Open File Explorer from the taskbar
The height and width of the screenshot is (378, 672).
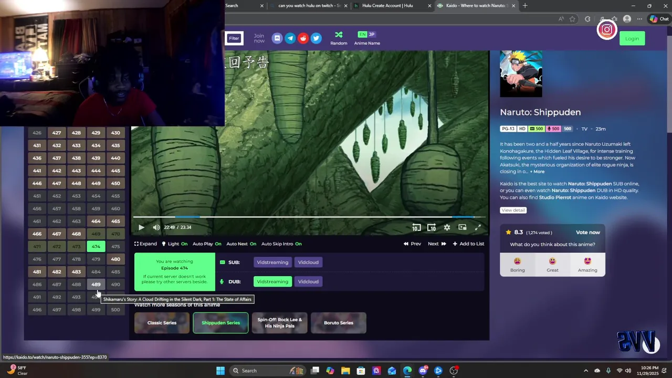tap(345, 371)
